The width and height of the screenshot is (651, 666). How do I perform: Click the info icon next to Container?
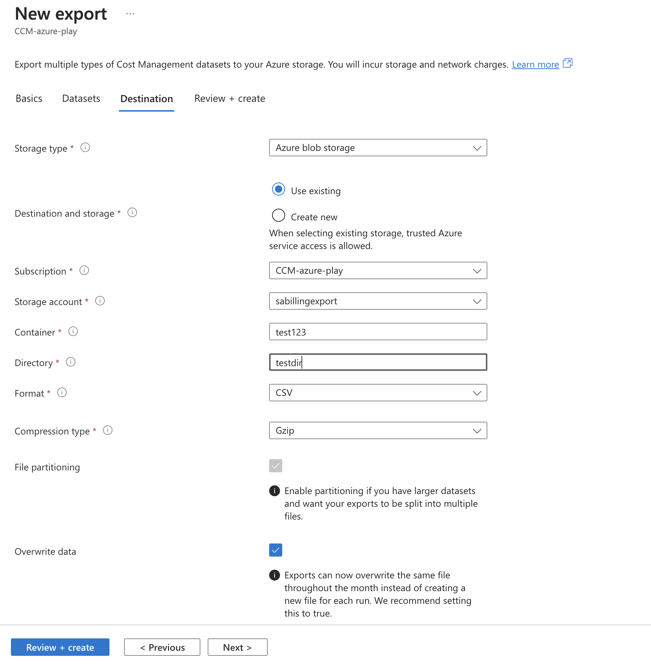73,332
